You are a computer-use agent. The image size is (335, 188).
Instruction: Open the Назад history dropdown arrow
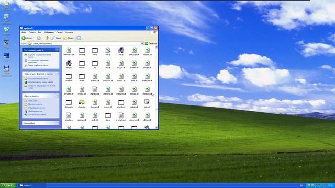[x=33, y=38]
